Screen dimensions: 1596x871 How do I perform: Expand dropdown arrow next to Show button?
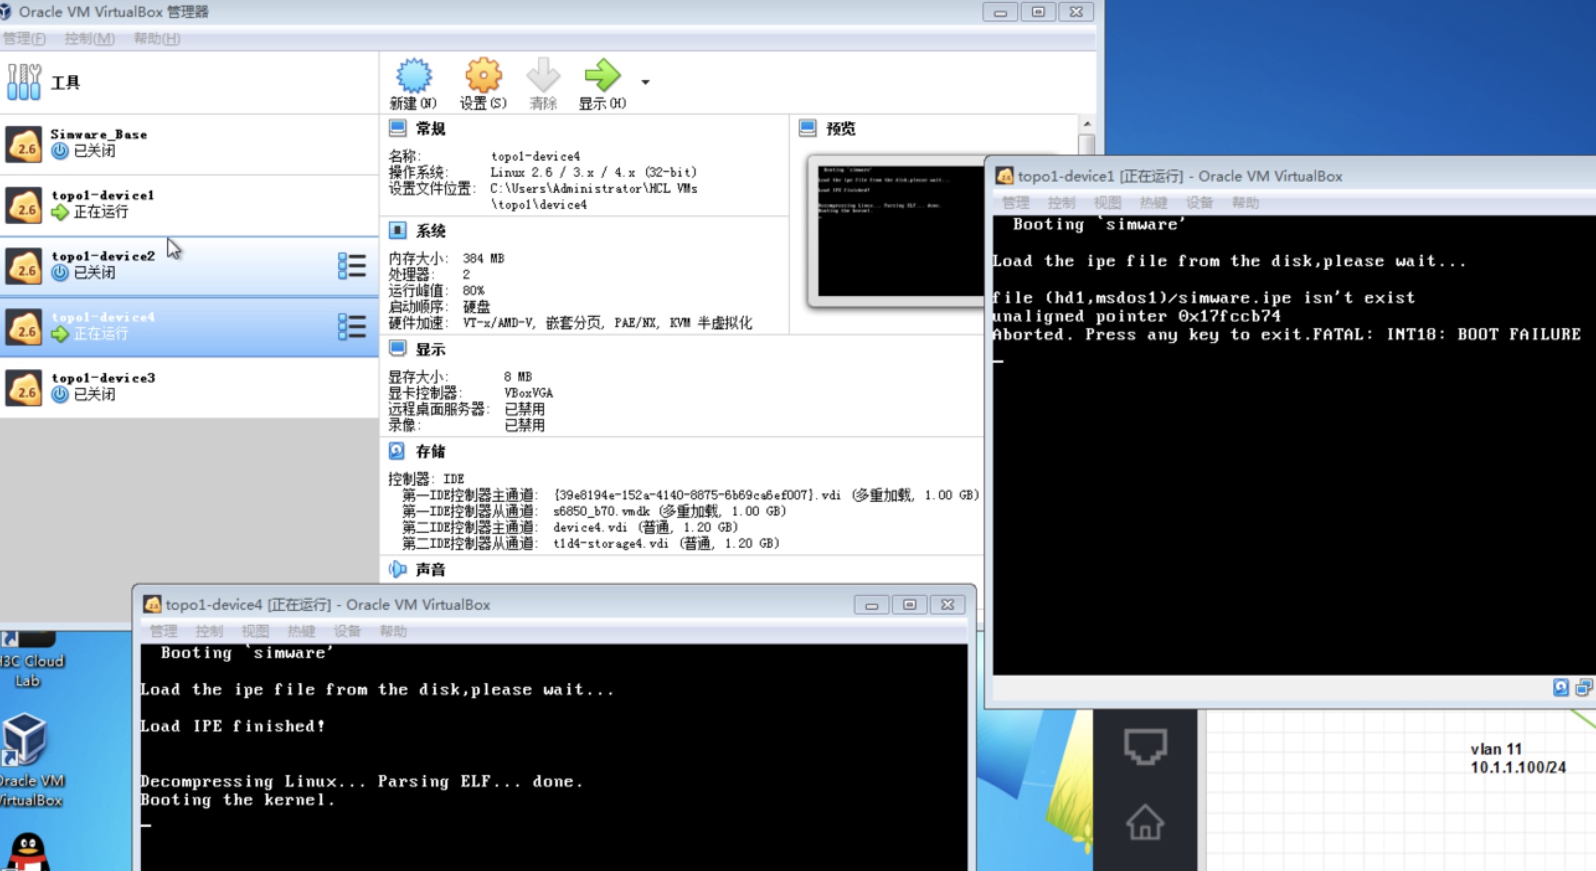(x=645, y=82)
